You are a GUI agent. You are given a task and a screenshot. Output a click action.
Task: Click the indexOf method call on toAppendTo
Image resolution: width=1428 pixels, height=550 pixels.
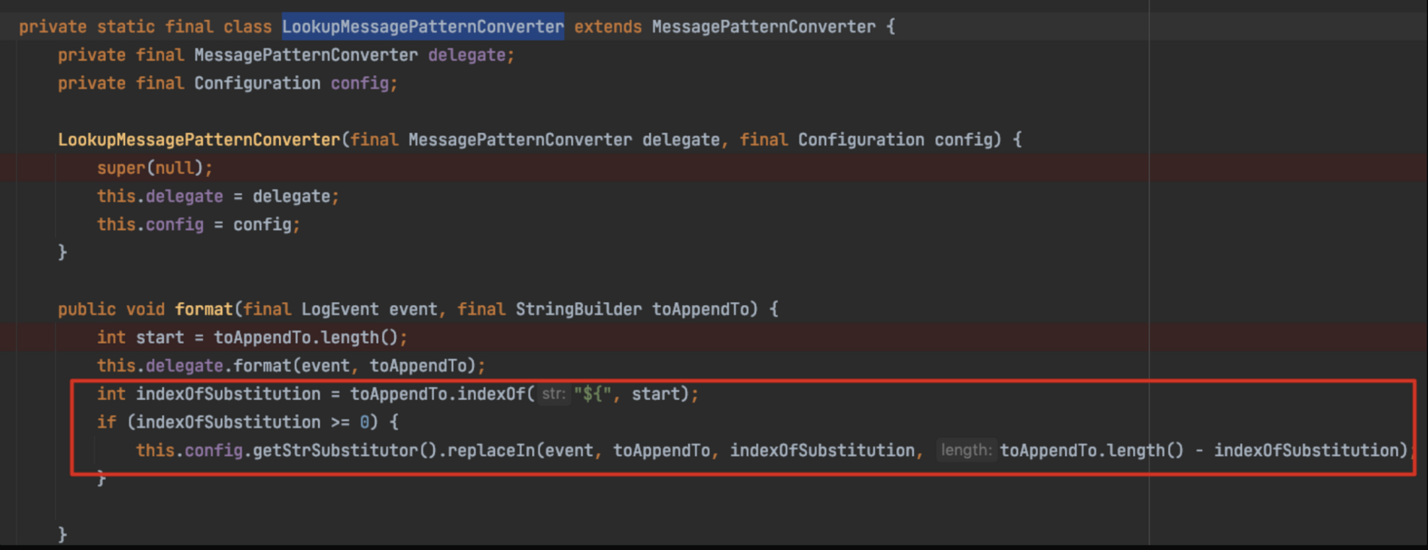click(491, 394)
